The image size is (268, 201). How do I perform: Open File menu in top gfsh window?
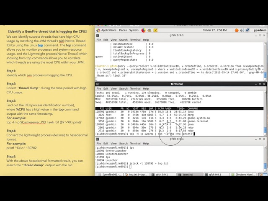point(99,40)
